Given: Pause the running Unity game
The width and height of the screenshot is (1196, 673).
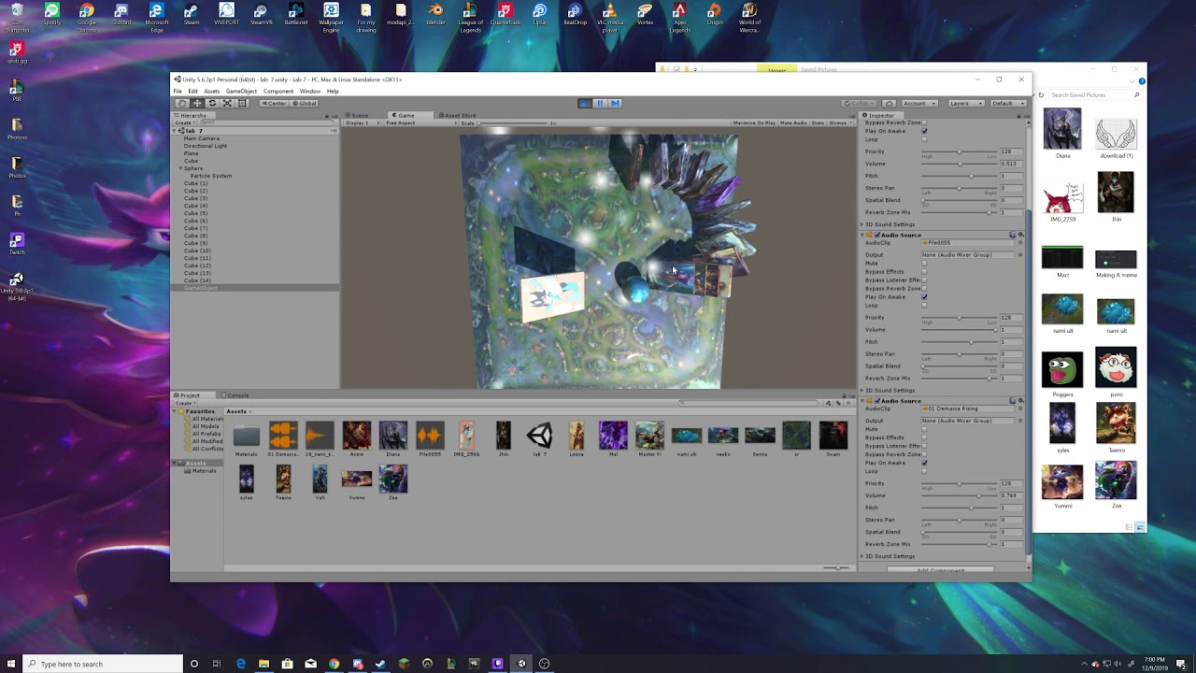Looking at the screenshot, I should coord(600,103).
